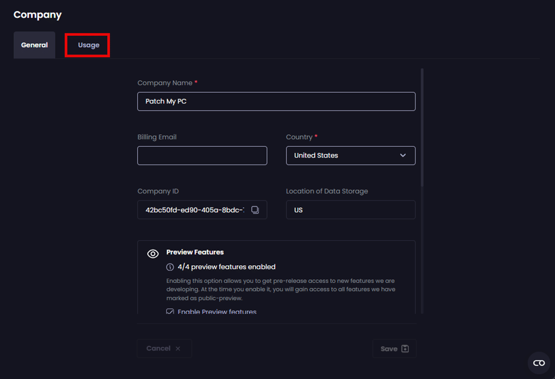Switch to the Usage tab

point(88,45)
